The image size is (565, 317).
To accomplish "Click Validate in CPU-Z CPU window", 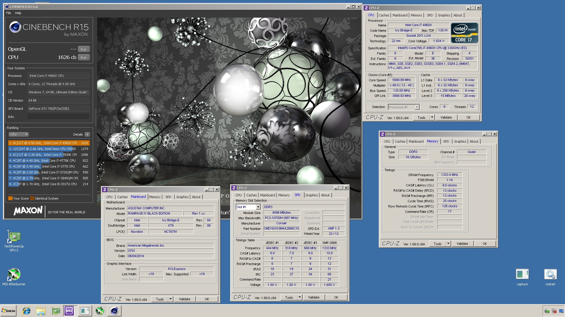I will 446,117.
